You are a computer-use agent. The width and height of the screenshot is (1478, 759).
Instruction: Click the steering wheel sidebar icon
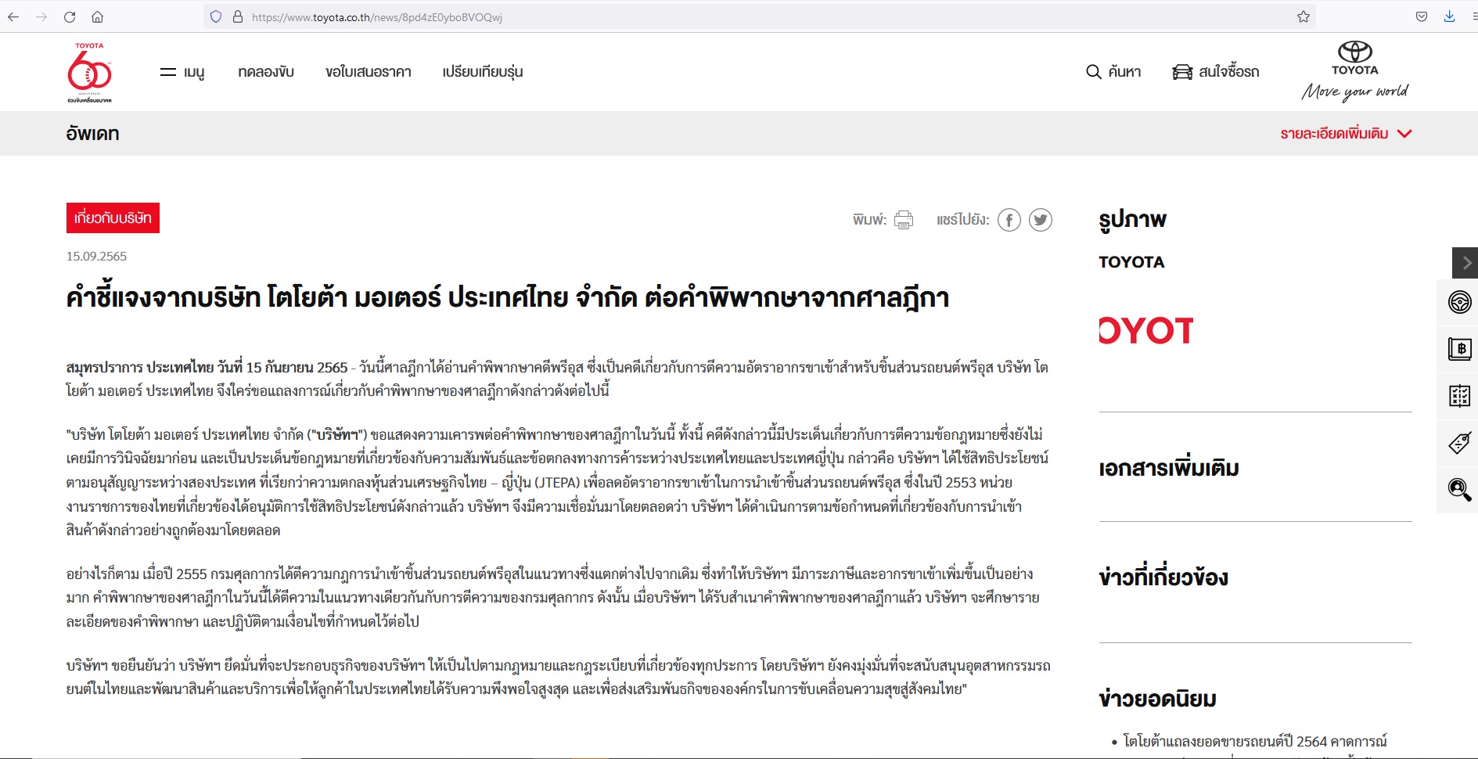coord(1459,302)
